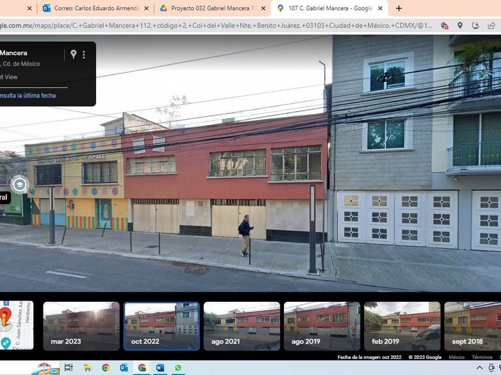This screenshot has width=501, height=375.
Task: Click the location pin icon in Street View panel
Action: pyautogui.click(x=73, y=55)
